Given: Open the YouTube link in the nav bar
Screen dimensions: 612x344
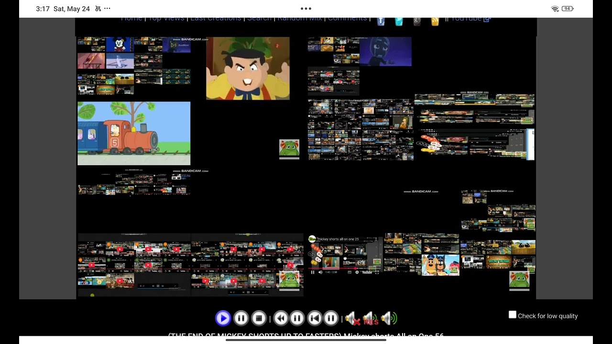Looking at the screenshot, I should pyautogui.click(x=471, y=19).
